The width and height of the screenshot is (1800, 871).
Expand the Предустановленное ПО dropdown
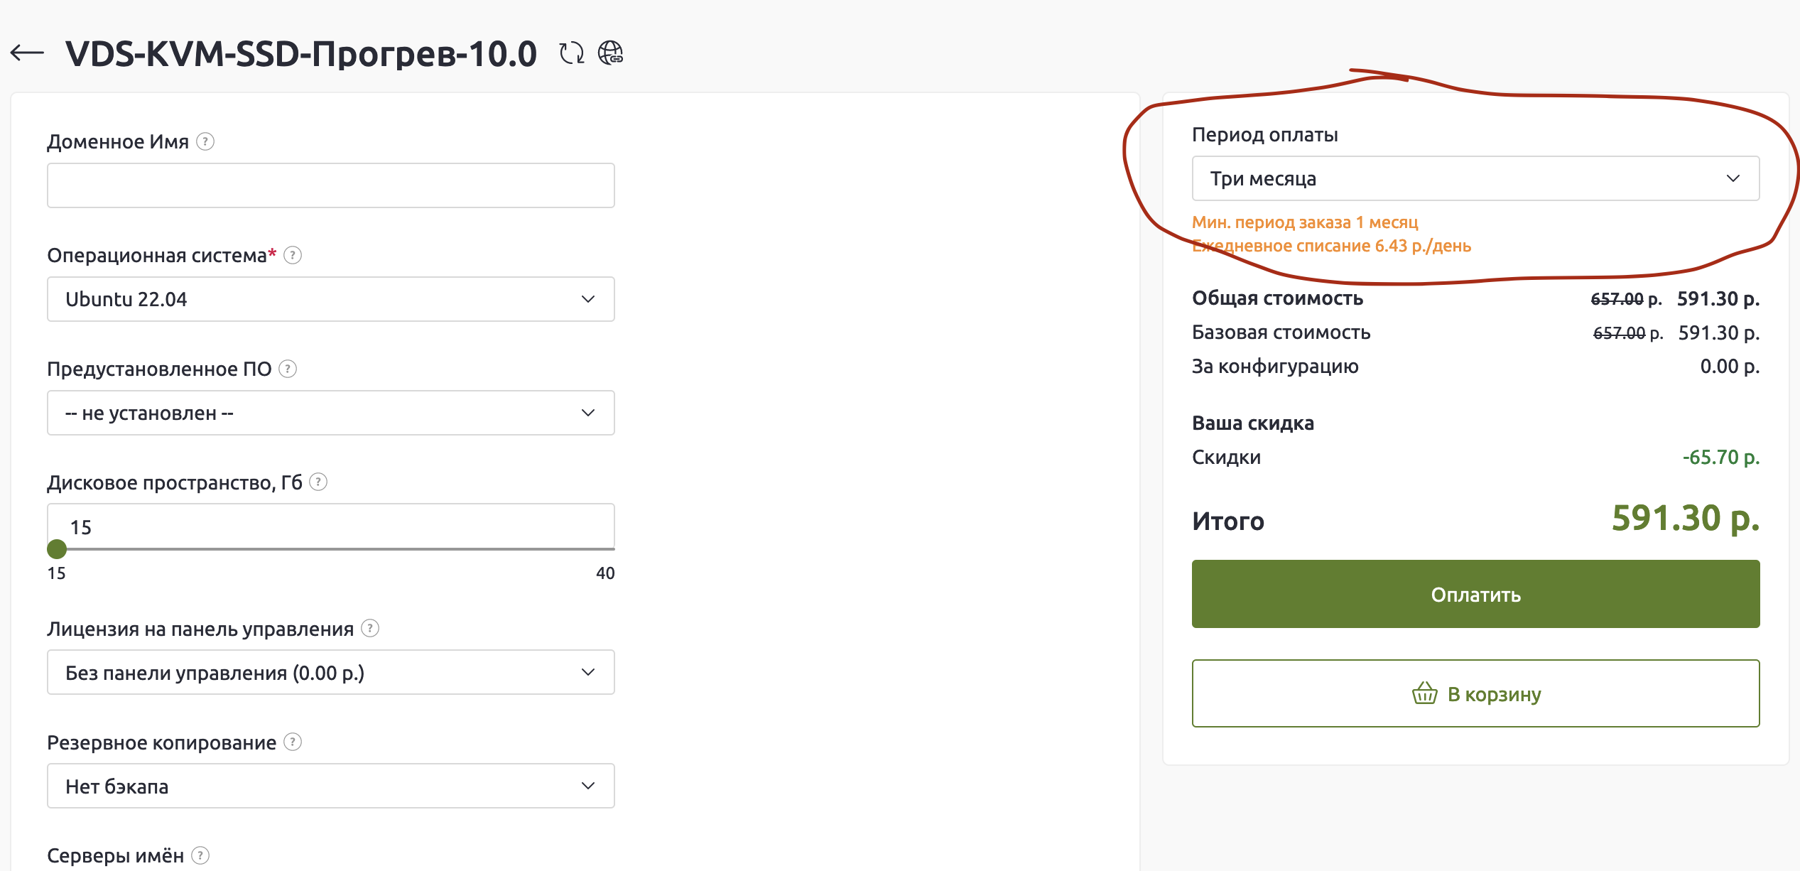point(330,413)
